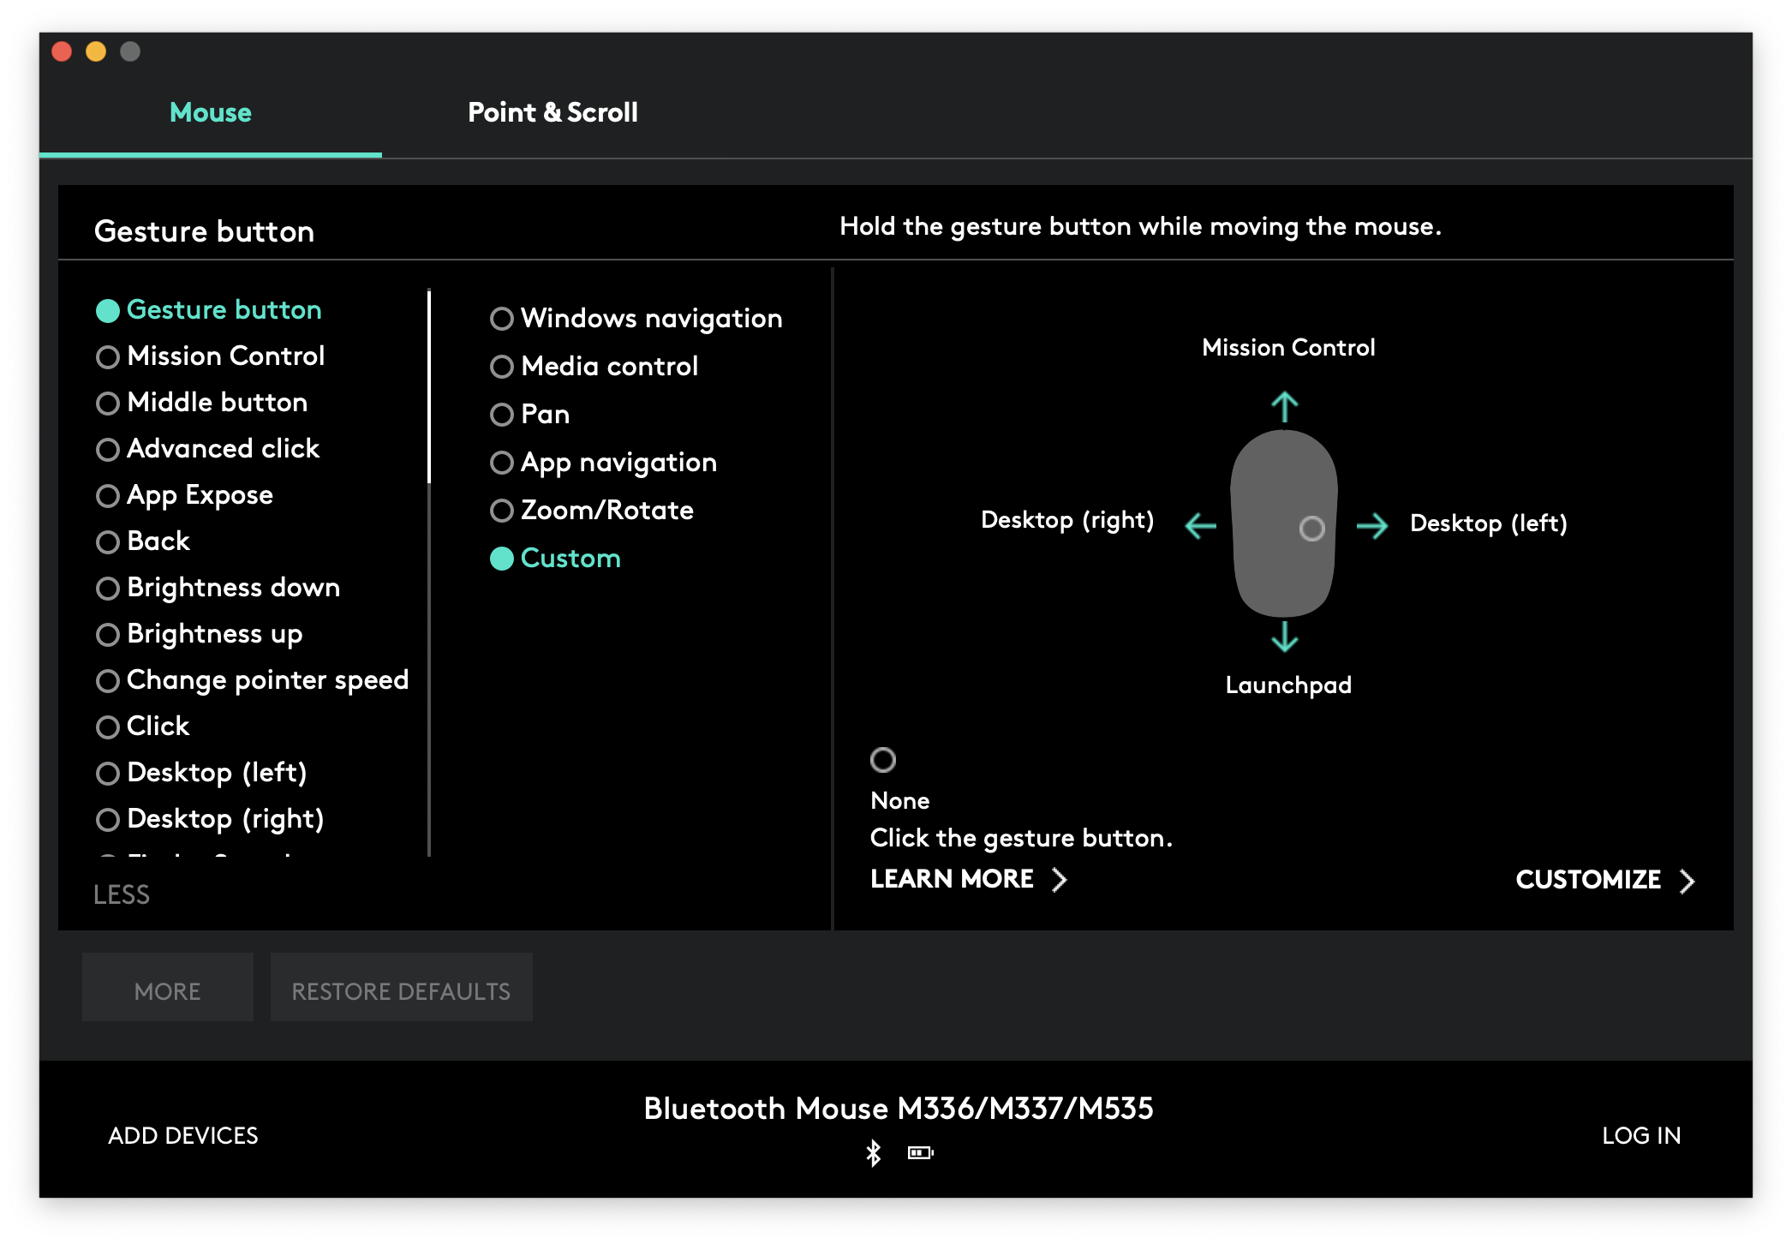Click the up arrow toward Mission Control
Image resolution: width=1792 pixels, height=1244 pixels.
click(x=1284, y=406)
